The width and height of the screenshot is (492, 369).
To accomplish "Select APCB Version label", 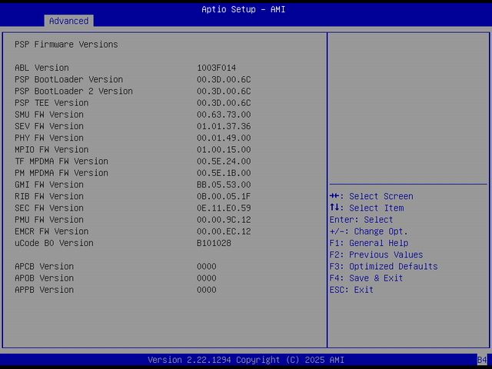I will coord(45,267).
